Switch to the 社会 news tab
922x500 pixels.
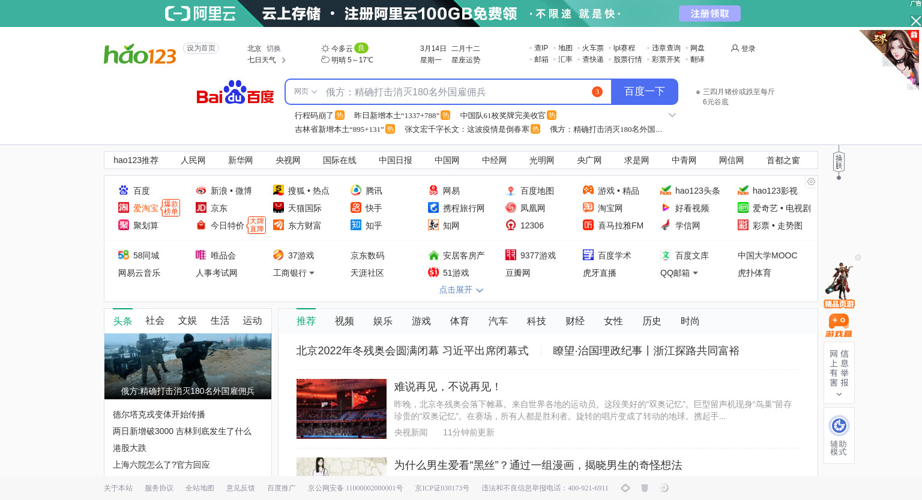click(155, 321)
